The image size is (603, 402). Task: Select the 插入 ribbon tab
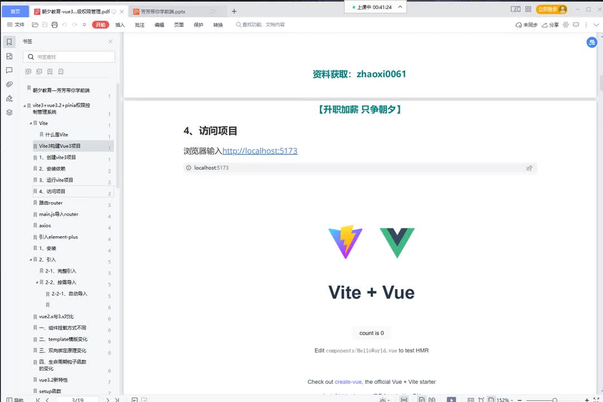[120, 25]
